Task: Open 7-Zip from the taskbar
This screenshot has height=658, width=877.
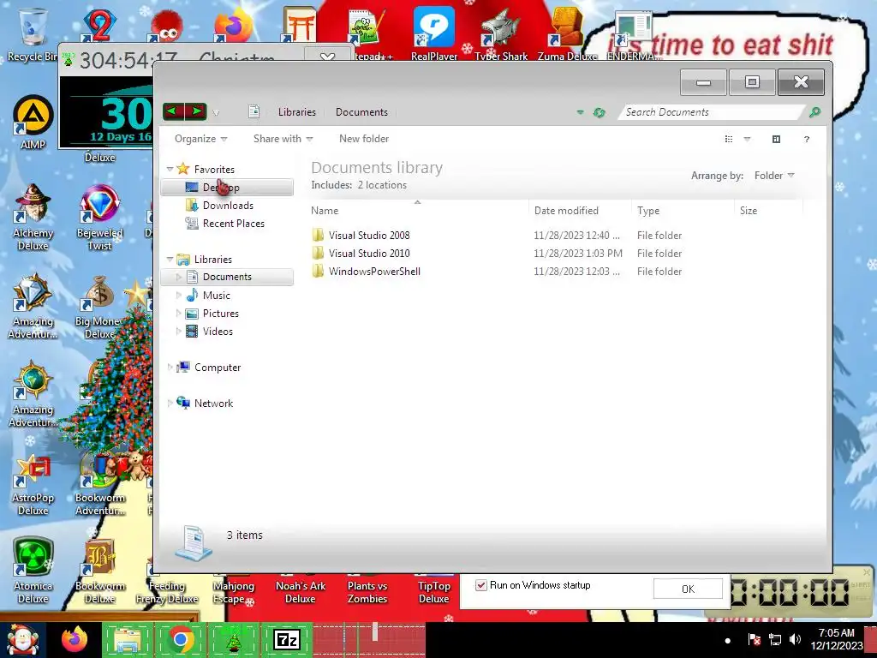Action: click(286, 640)
